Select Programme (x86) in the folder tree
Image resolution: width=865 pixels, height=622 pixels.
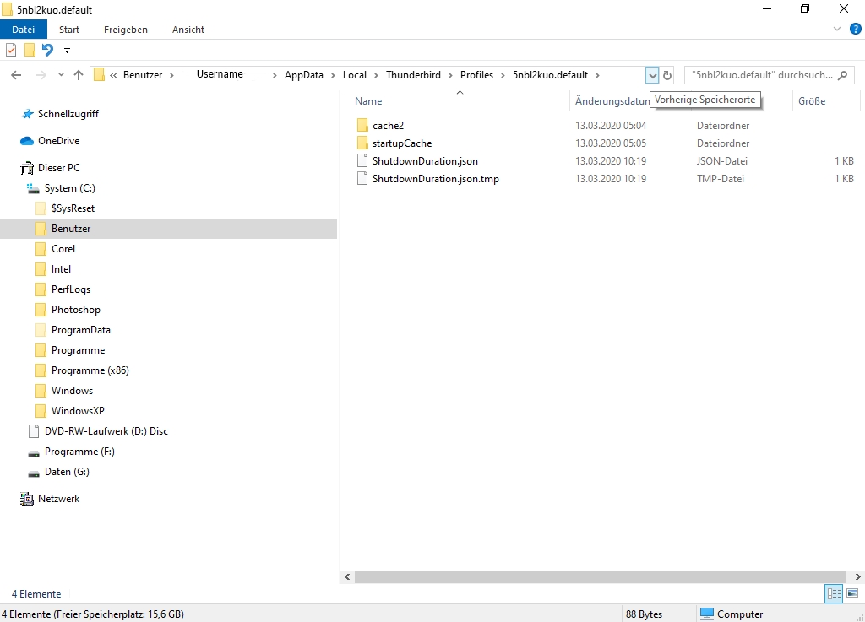(x=90, y=370)
